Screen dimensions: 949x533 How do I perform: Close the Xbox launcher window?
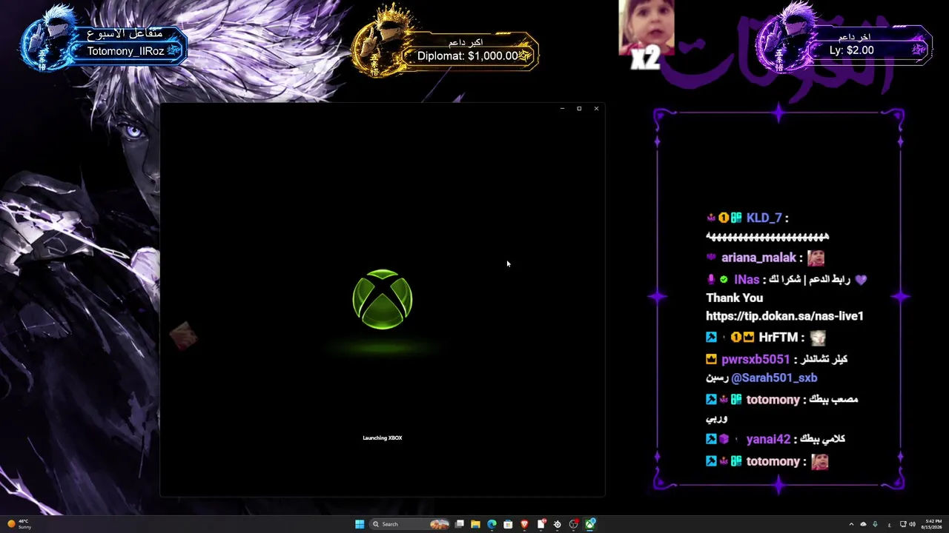[596, 109]
